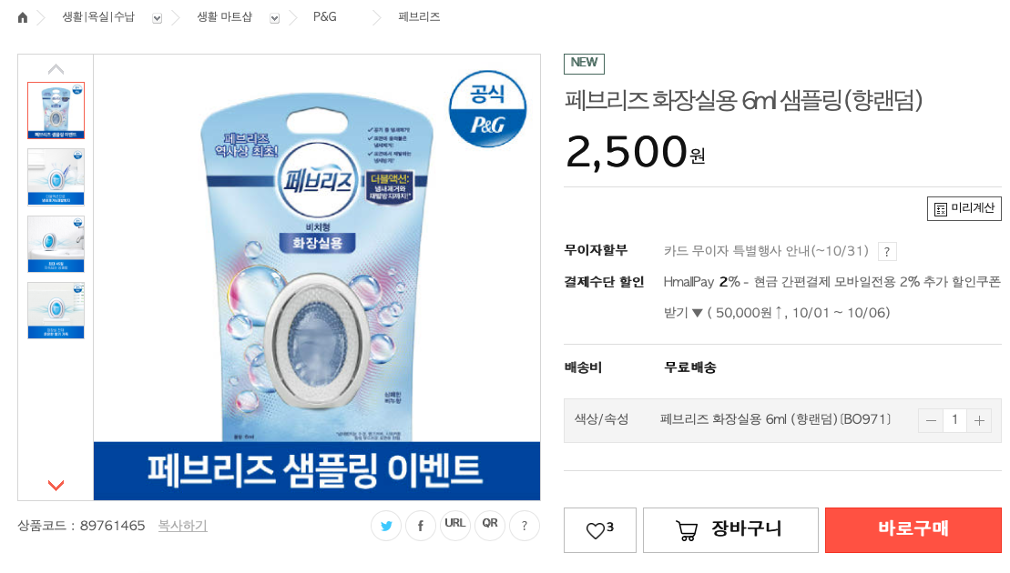
Task: Open the P&G breadcrumb link
Action: tap(324, 17)
